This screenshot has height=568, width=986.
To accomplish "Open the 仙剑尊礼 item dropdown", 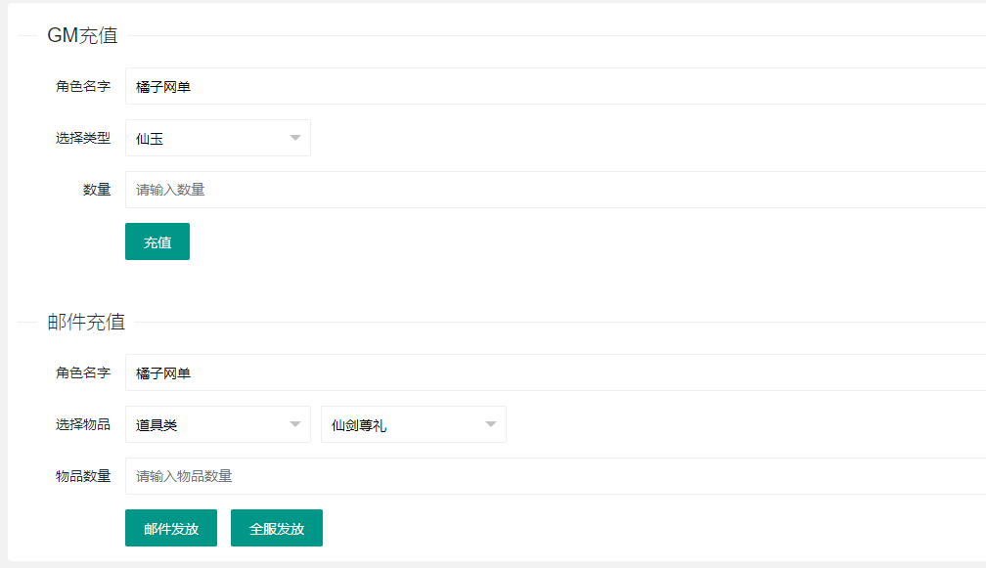I will tap(411, 423).
